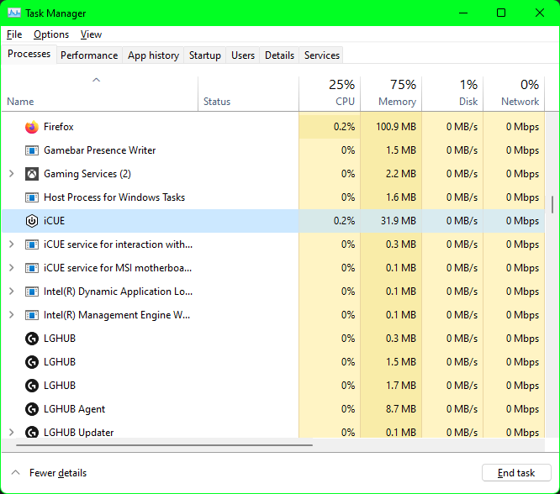Click the Firefox process icon

(32, 127)
